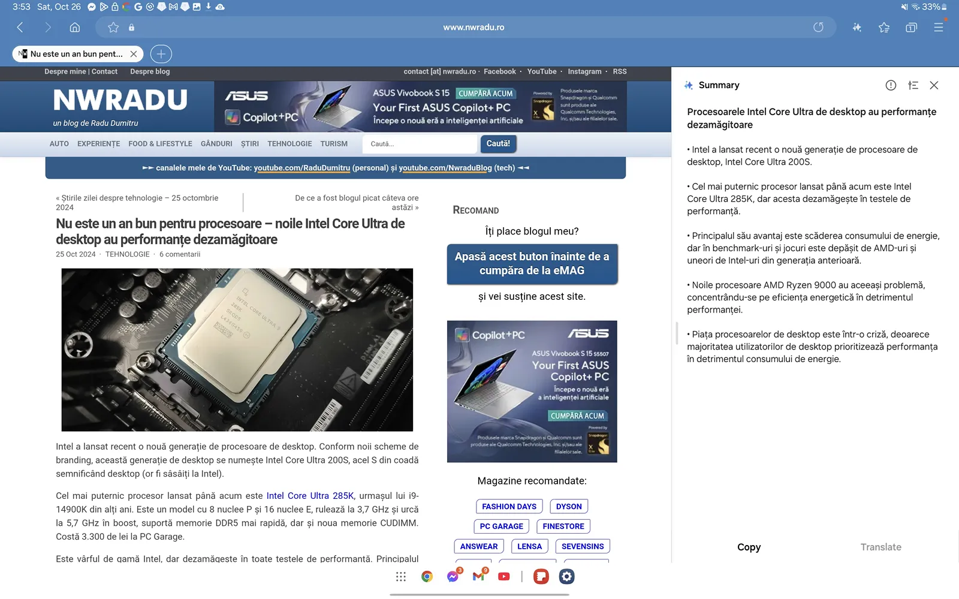
Task: Add a new tab with plus button
Action: coord(161,54)
